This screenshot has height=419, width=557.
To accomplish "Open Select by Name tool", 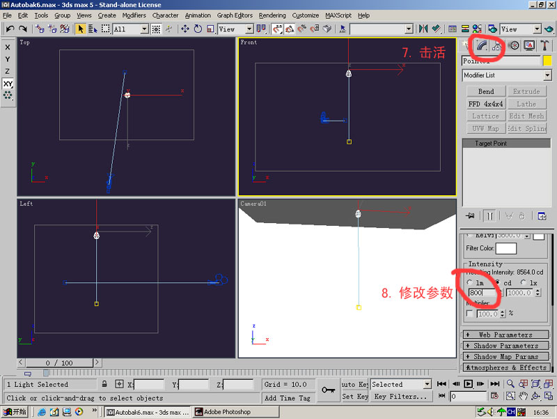I will [x=93, y=29].
